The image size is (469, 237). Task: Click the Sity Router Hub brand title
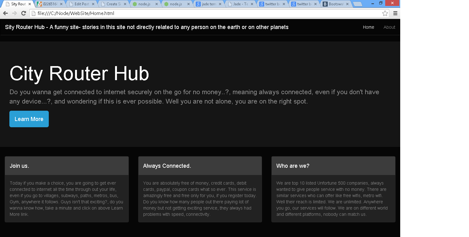[x=147, y=27]
